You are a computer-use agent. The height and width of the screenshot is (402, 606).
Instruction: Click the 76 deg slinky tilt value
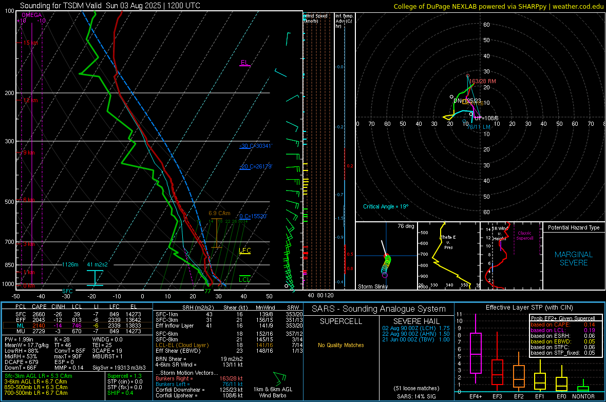pos(406,226)
